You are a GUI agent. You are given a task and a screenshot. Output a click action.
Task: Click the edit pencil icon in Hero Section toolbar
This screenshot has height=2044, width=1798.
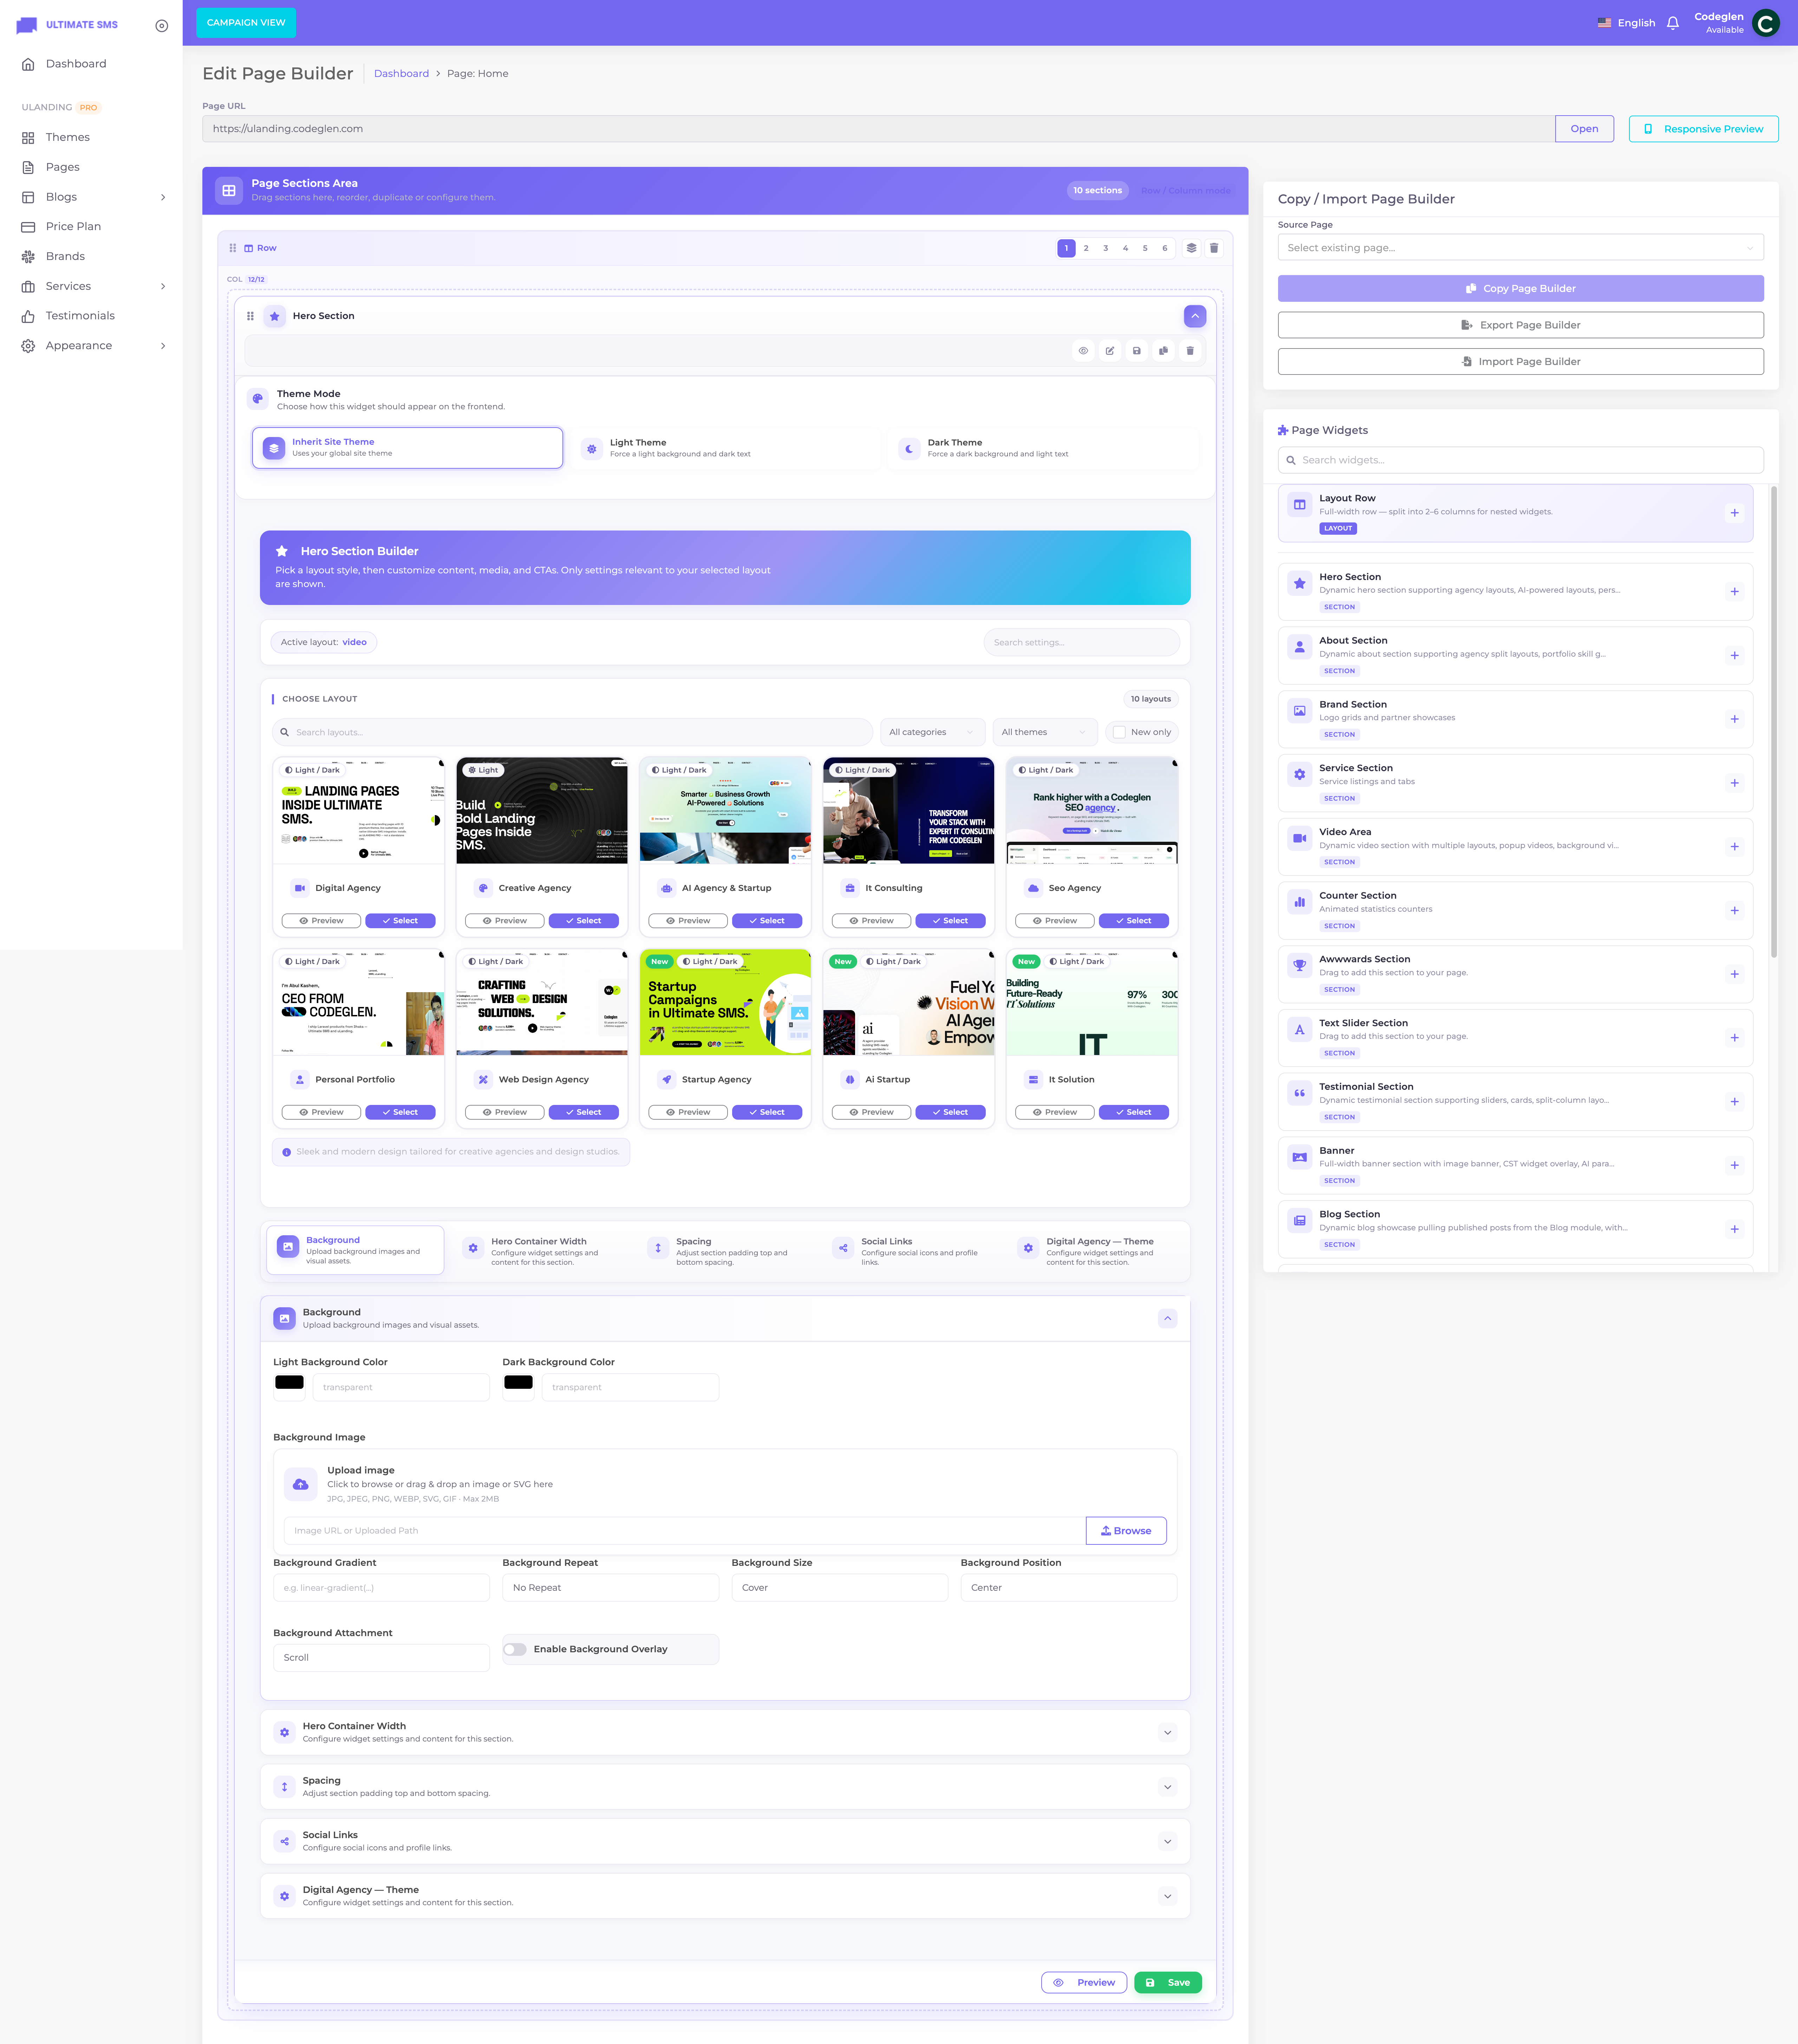click(1110, 351)
